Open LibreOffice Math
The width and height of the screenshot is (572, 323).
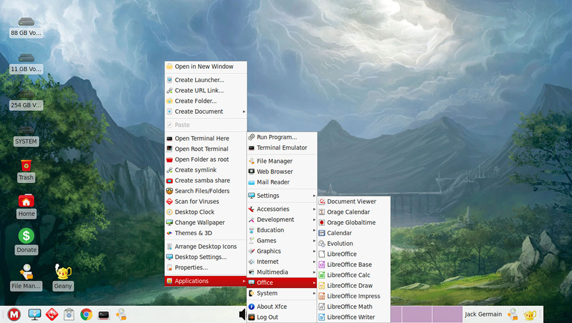[354, 307]
